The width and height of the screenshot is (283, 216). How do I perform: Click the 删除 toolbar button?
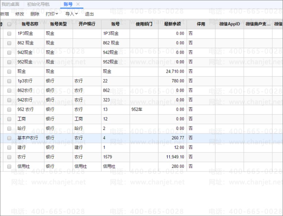click(35, 14)
